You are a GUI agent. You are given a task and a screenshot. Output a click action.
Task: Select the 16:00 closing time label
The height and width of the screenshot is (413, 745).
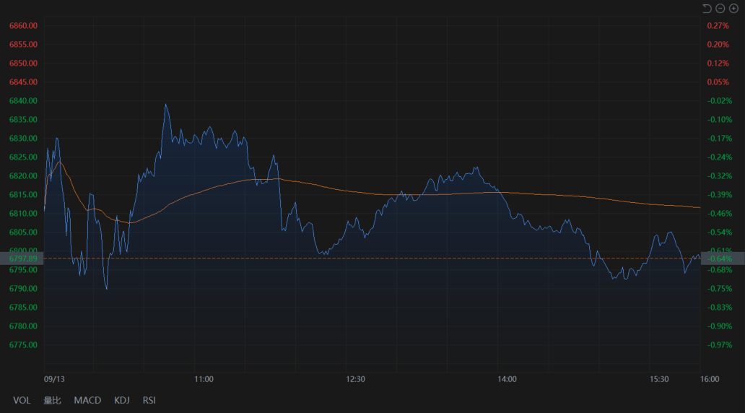coord(710,379)
